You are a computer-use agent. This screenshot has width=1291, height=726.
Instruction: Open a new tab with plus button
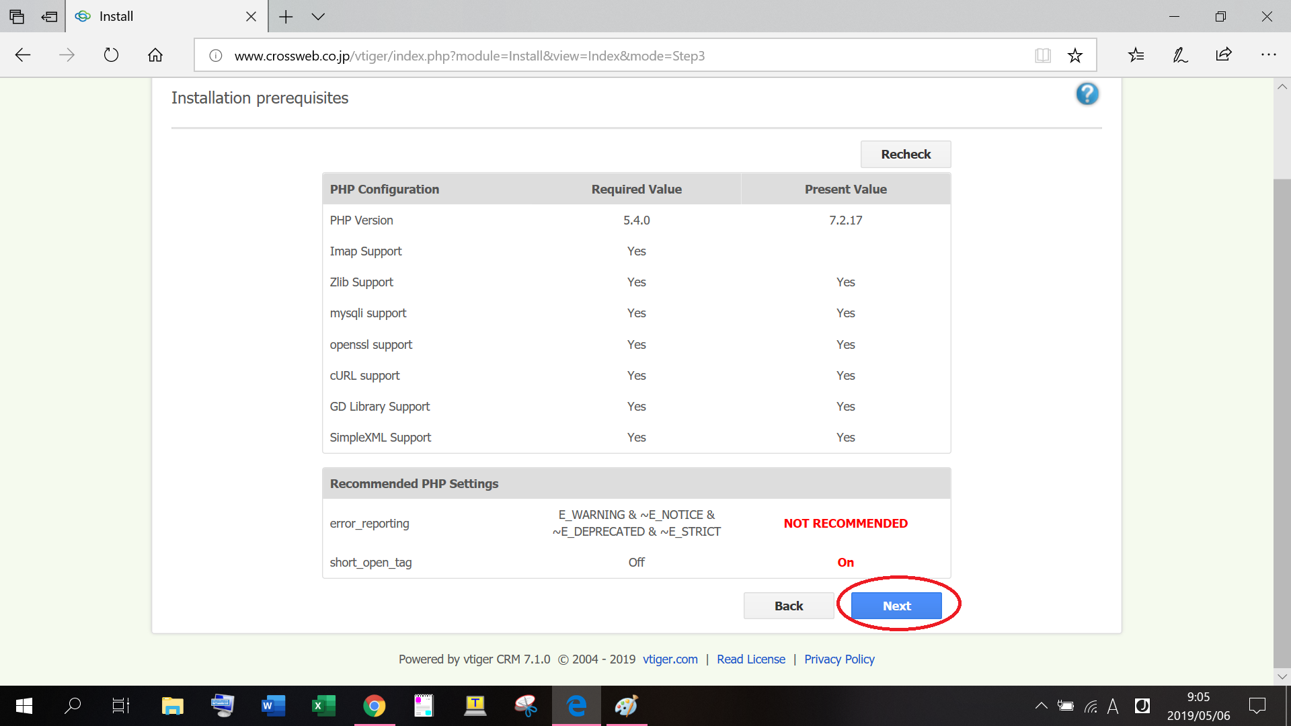(x=286, y=17)
